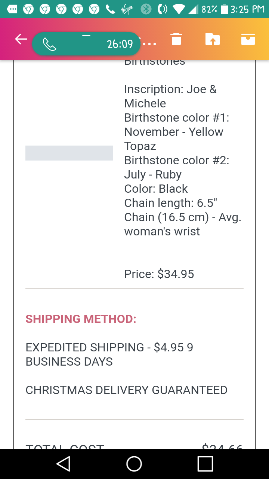Return to call showing 26:09 timer
The height and width of the screenshot is (479, 269).
click(86, 44)
